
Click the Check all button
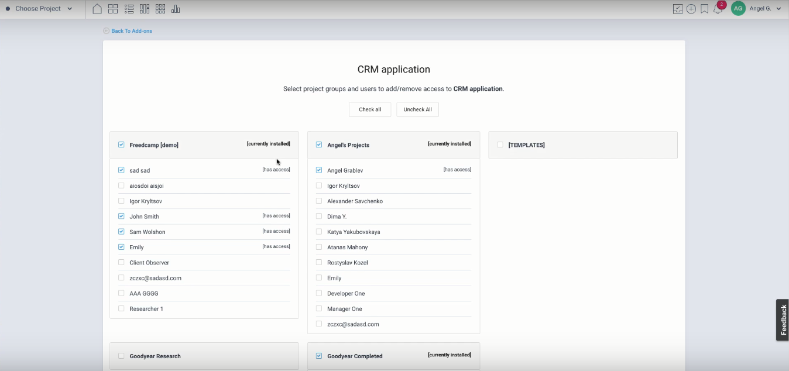pos(370,109)
